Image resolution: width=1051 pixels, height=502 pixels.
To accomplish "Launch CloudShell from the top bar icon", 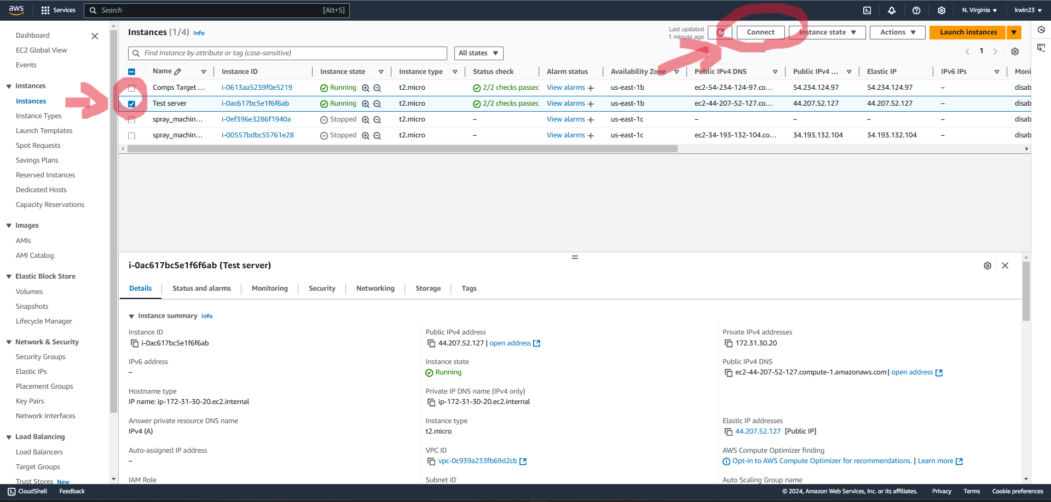I will click(867, 10).
